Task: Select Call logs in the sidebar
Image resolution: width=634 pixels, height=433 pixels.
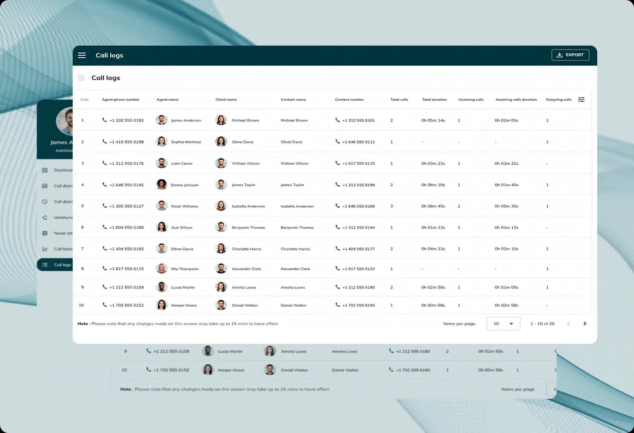Action: tap(55, 265)
